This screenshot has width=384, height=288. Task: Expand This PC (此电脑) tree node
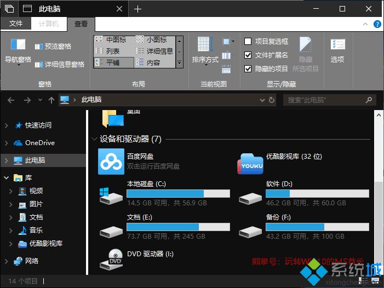pyautogui.click(x=7, y=160)
